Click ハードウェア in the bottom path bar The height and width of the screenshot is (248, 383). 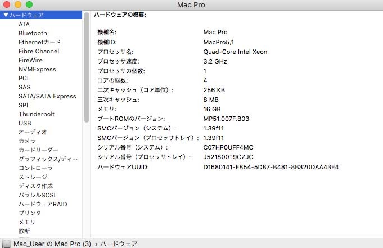coord(119,244)
